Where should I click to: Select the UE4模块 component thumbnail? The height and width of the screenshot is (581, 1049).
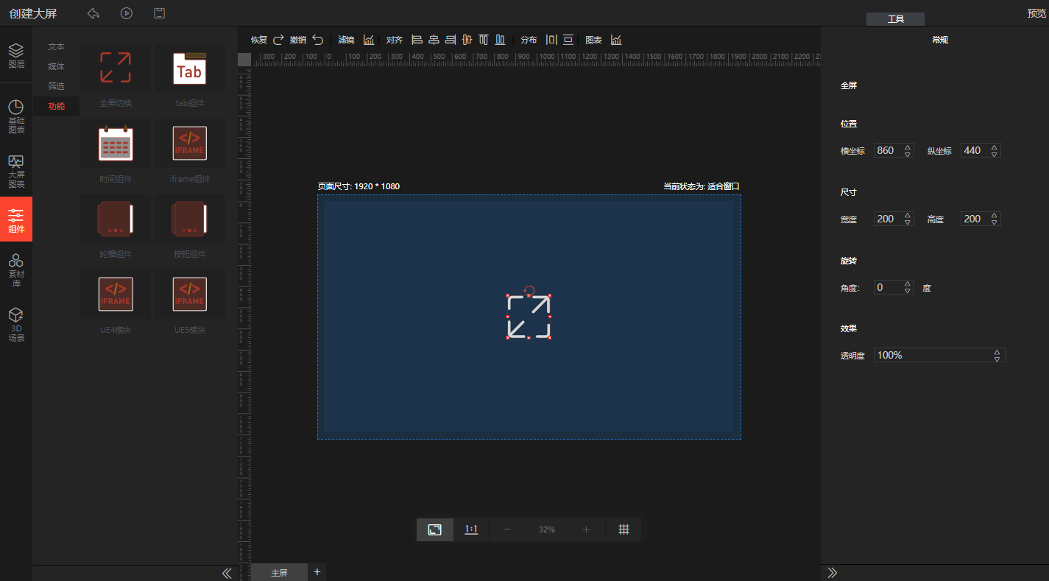tap(116, 295)
